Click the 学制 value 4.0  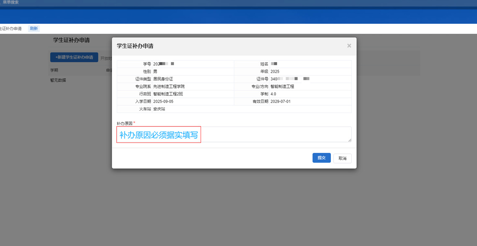(273, 94)
